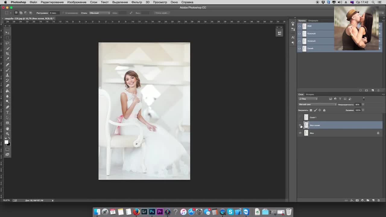Expand the Непрозрачность opacity slider arrow
The image size is (386, 217).
[363, 105]
